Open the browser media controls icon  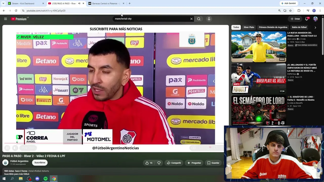pyautogui.click(x=308, y=11)
